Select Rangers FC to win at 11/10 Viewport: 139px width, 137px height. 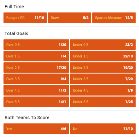pos(25,18)
